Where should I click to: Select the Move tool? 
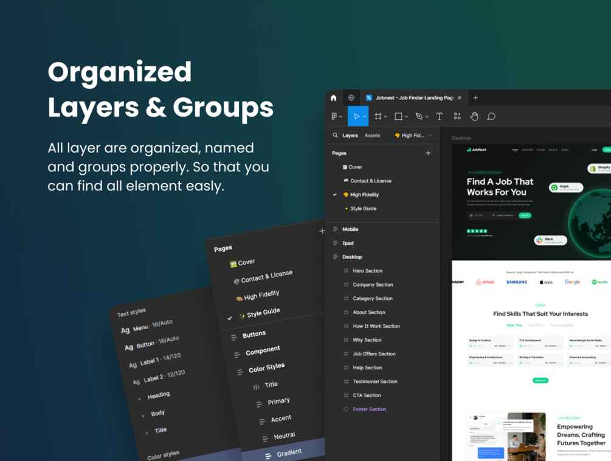[x=356, y=116]
